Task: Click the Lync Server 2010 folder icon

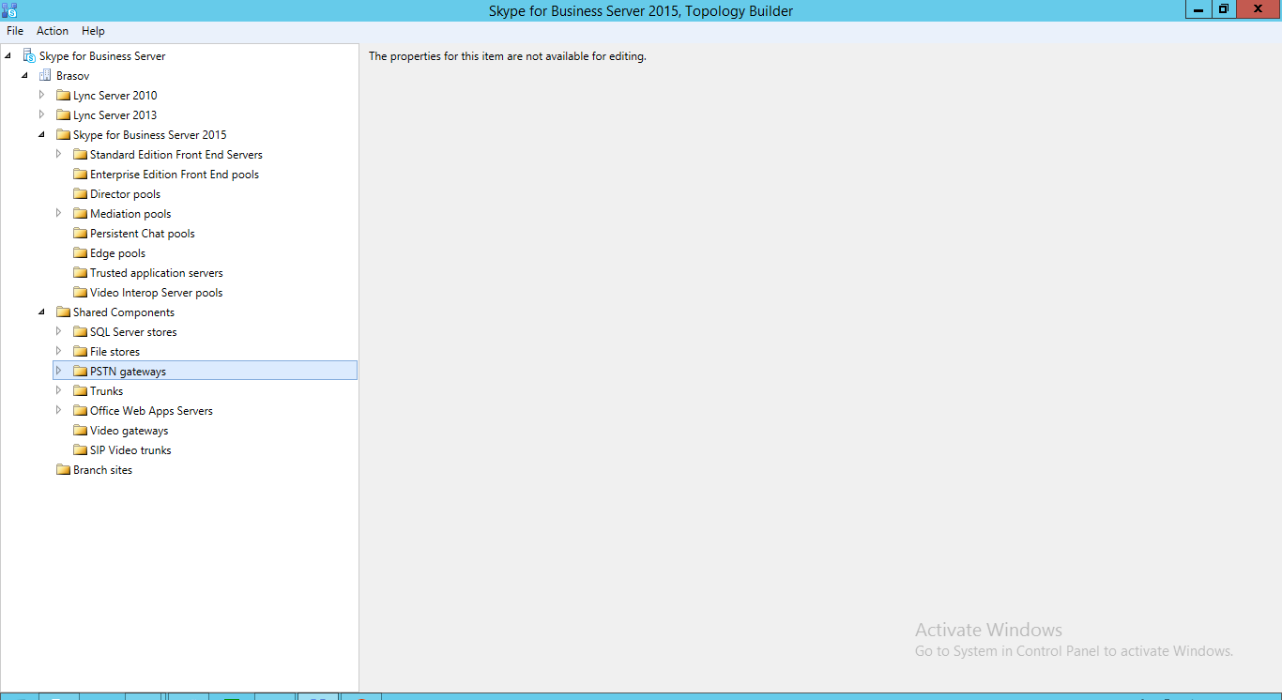Action: (x=63, y=96)
